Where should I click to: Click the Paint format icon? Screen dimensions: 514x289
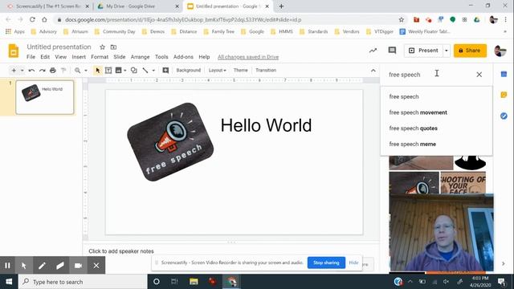(63, 70)
